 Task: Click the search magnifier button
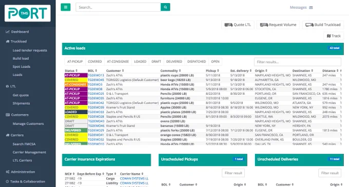(x=165, y=7)
